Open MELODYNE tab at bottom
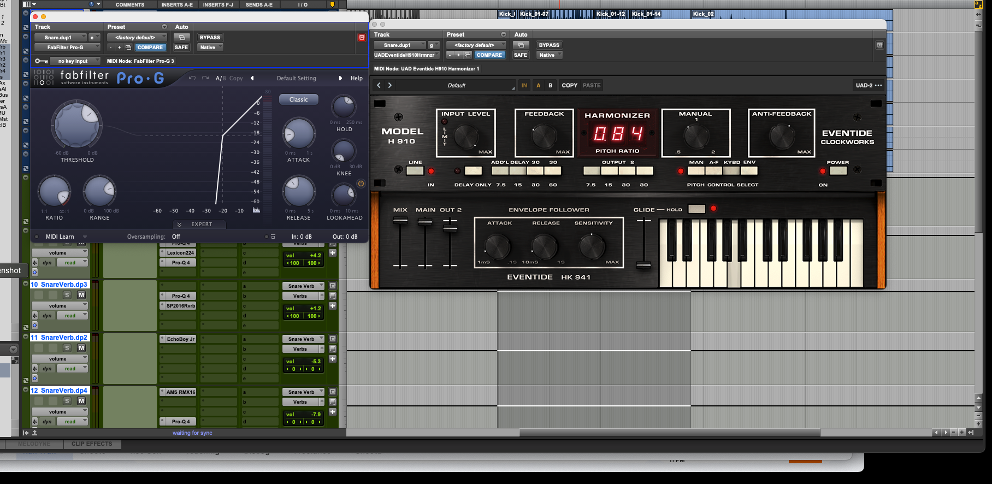Image resolution: width=992 pixels, height=484 pixels. tap(34, 444)
